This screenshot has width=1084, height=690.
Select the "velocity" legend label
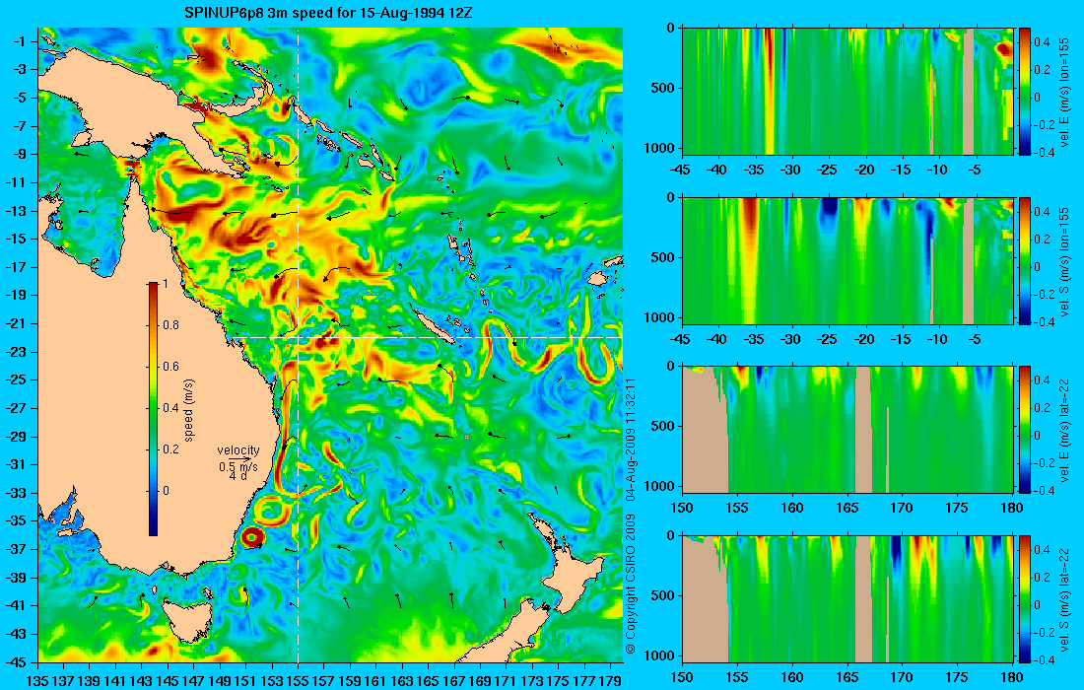237,450
